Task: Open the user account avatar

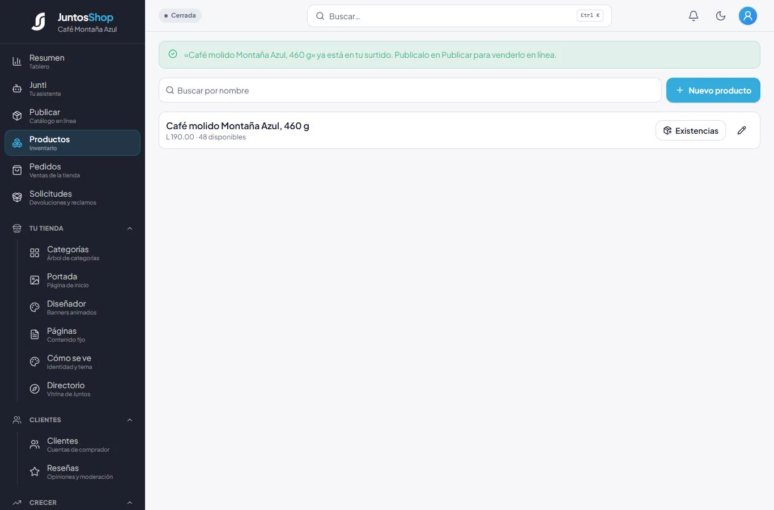Action: coord(748,16)
